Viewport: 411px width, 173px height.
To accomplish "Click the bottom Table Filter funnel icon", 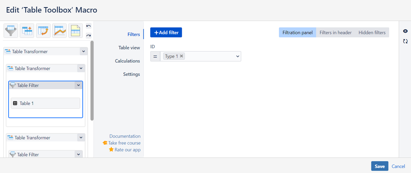I will coord(13,154).
